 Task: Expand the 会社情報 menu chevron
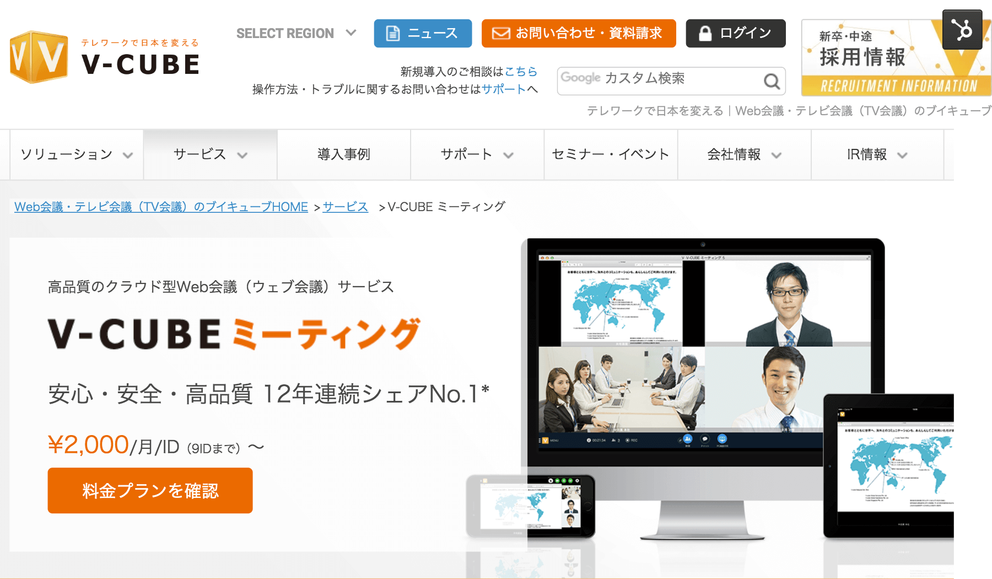776,156
